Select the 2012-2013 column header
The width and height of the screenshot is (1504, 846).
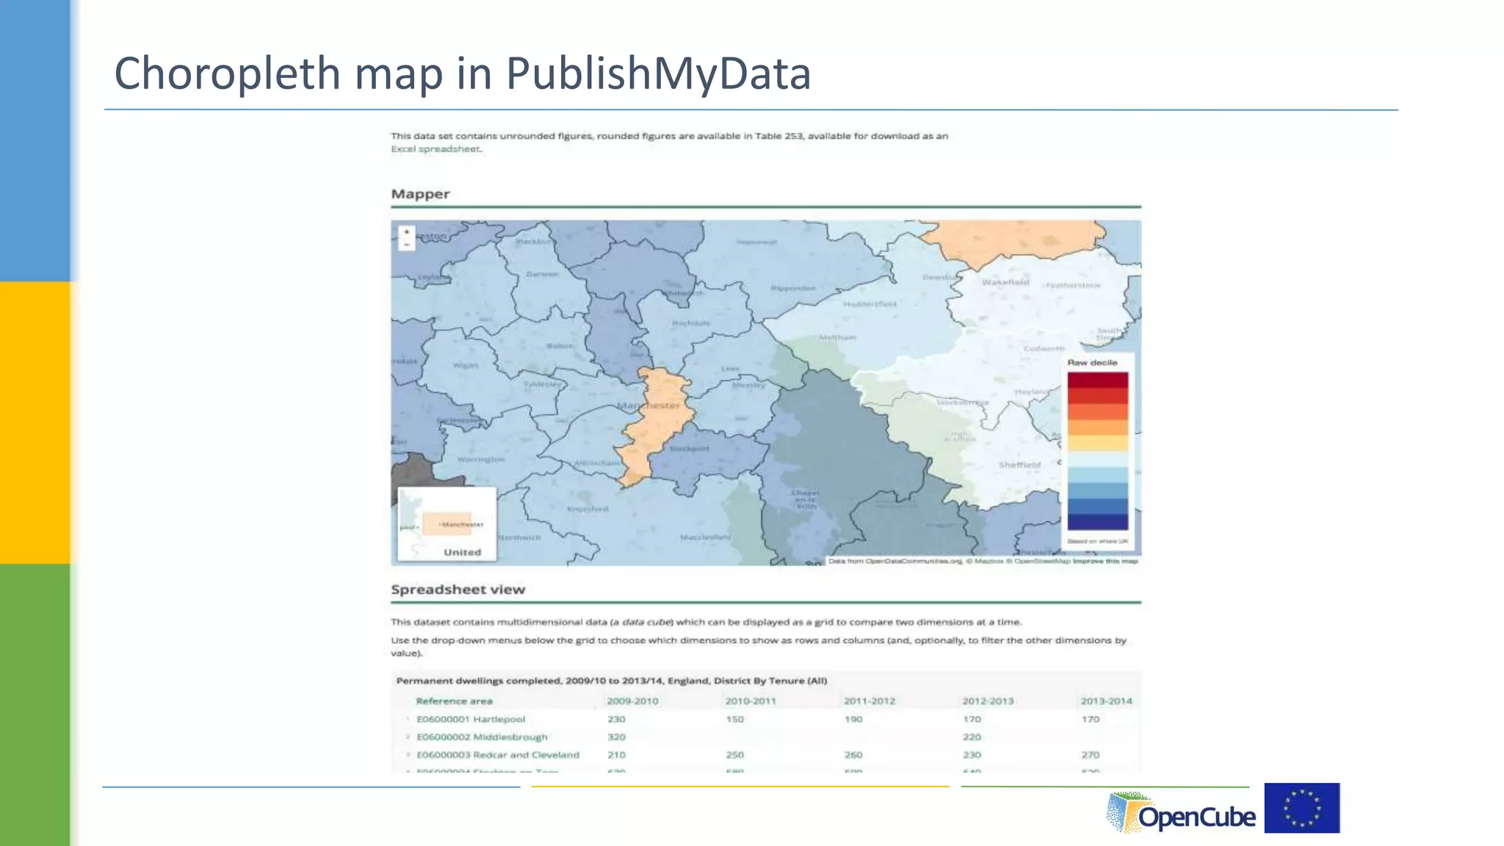pos(988,701)
